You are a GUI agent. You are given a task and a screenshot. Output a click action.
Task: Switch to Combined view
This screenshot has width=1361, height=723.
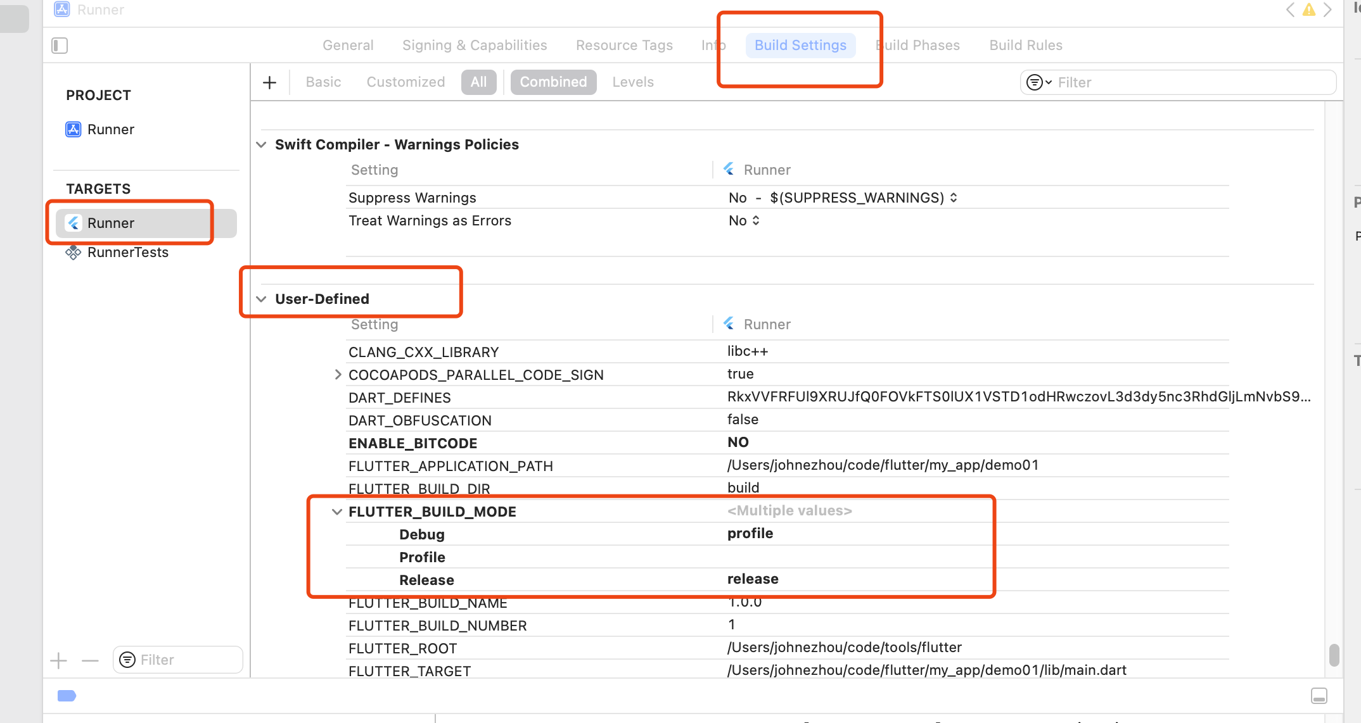553,82
